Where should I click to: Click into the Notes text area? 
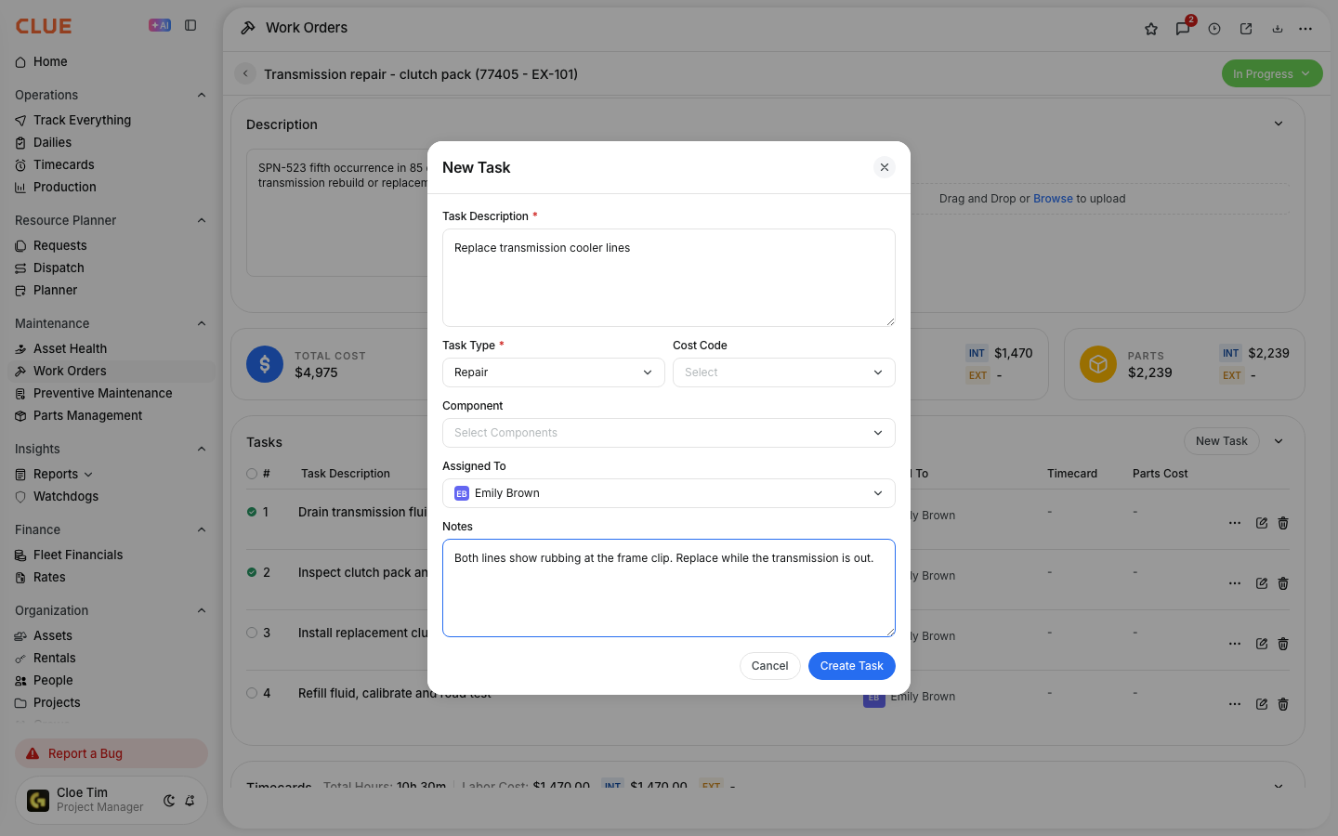coord(669,588)
